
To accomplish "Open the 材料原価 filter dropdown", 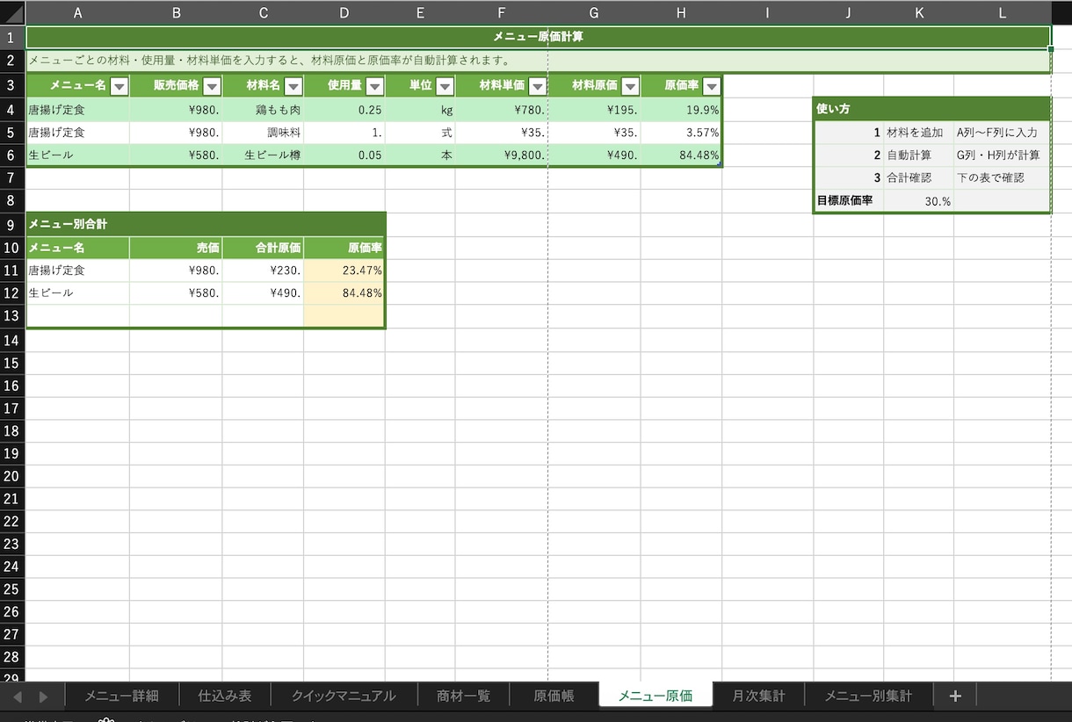I will point(630,86).
